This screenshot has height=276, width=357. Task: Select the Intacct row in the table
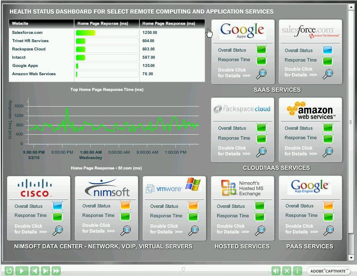pyautogui.click(x=107, y=57)
